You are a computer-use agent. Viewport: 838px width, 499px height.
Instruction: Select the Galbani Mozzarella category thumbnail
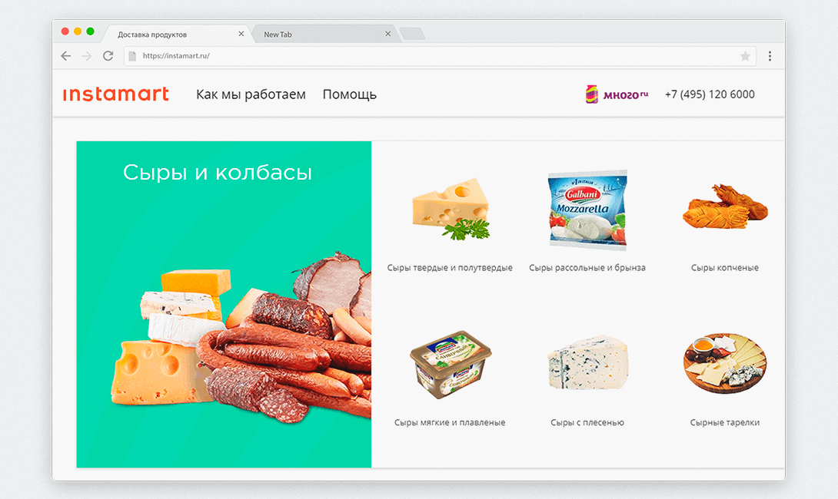(587, 210)
